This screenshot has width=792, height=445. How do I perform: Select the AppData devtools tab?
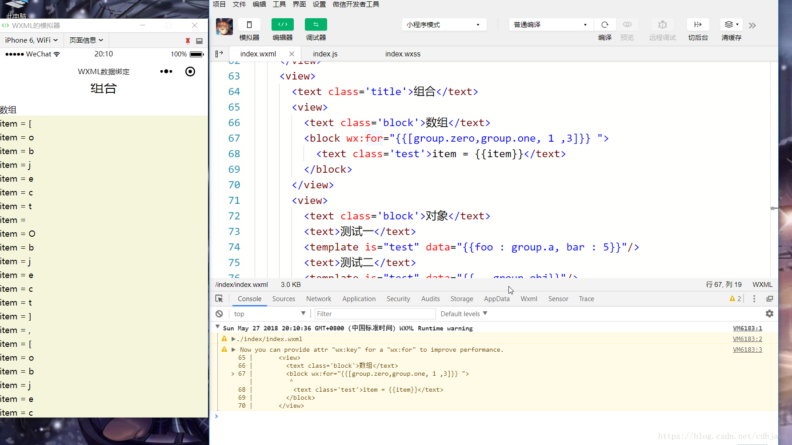(497, 299)
